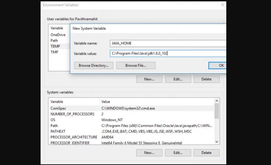Select the NUMBER_OF_PROCESSORS row
The width and height of the screenshot is (271, 165).
click(x=132, y=114)
